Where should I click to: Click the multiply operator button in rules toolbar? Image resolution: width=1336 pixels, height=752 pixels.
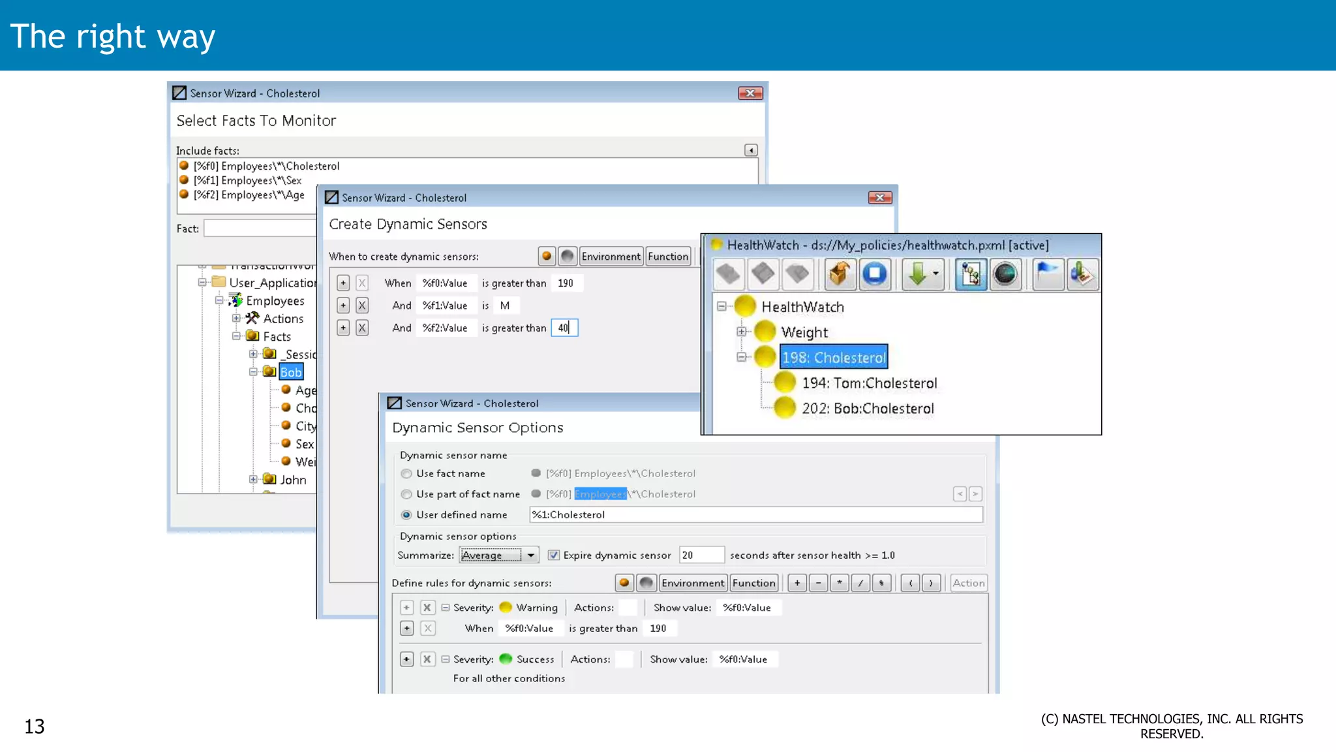pos(839,583)
